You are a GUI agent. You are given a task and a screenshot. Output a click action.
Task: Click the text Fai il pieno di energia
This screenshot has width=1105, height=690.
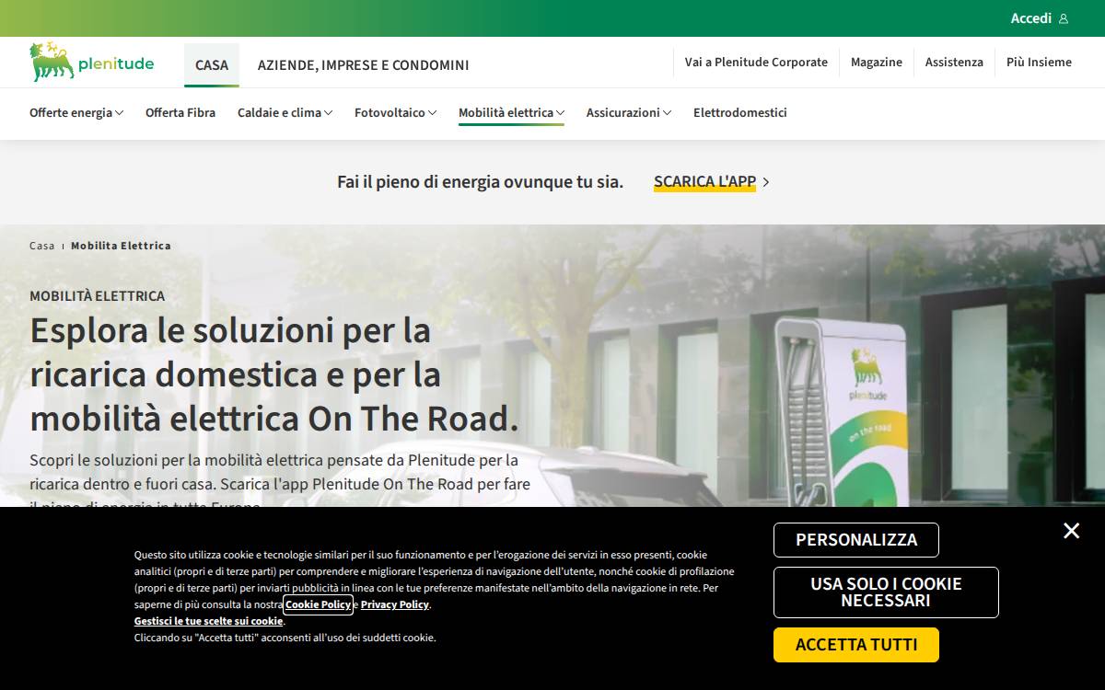(x=480, y=181)
